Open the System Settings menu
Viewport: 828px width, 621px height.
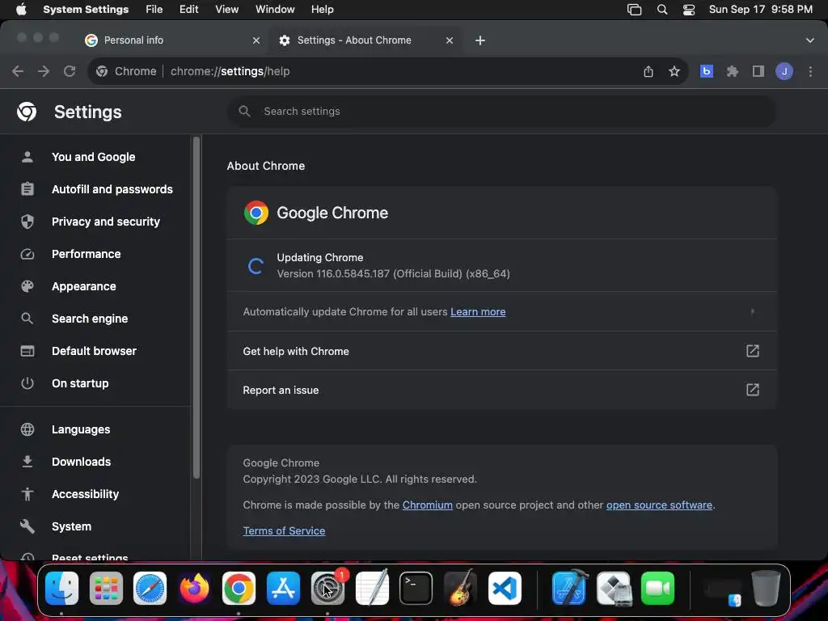86,10
